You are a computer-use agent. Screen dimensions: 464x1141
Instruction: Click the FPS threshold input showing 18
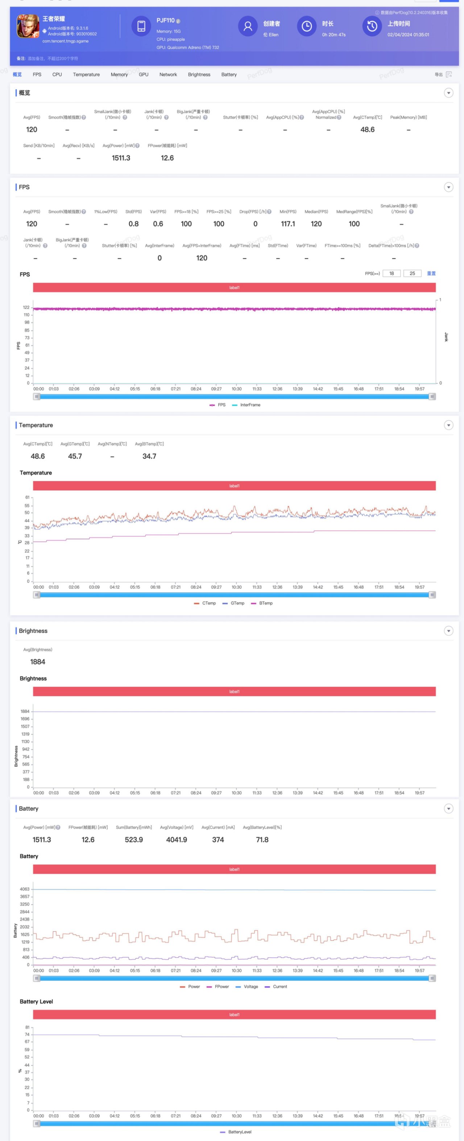pyautogui.click(x=391, y=273)
